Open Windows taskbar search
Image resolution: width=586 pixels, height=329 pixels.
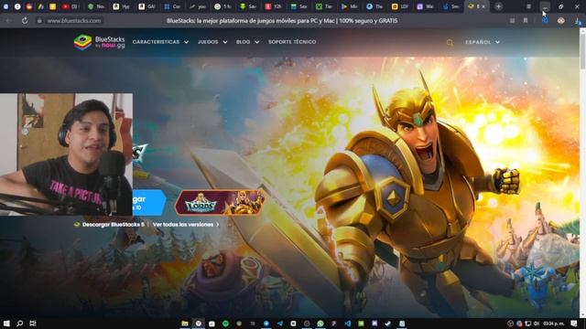[20, 324]
